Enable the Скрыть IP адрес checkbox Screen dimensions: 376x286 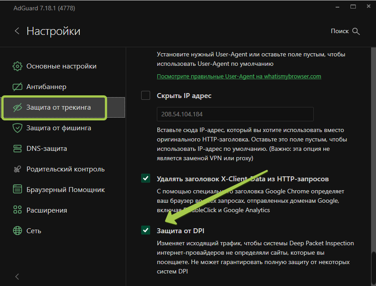coord(145,95)
